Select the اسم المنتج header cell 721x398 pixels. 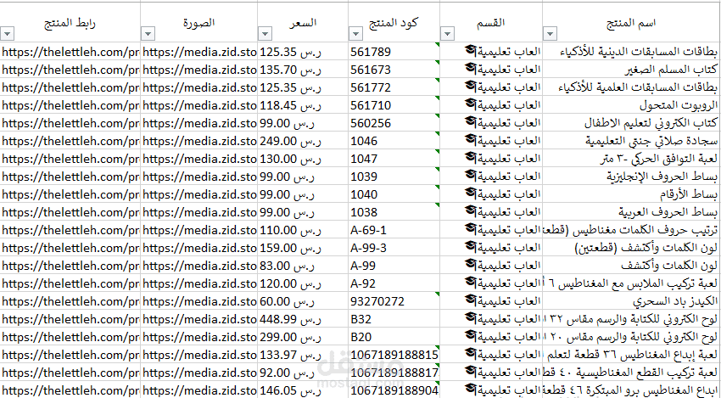632,23
